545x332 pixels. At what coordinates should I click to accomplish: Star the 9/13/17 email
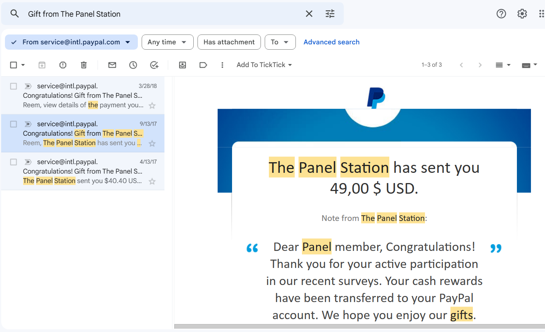(152, 143)
